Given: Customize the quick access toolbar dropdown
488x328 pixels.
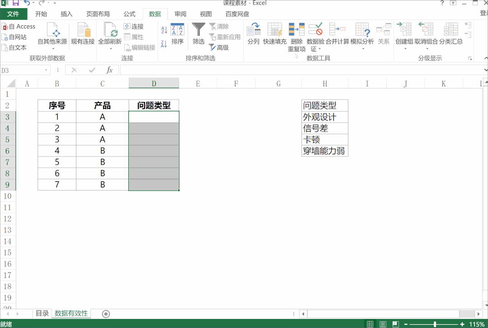Looking at the screenshot, I should 55,3.
